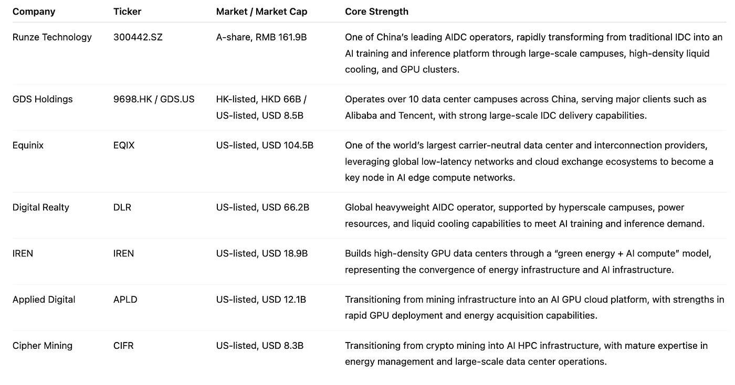Select the Cipher Mining company cell
This screenshot has height=385, width=735.
43,346
